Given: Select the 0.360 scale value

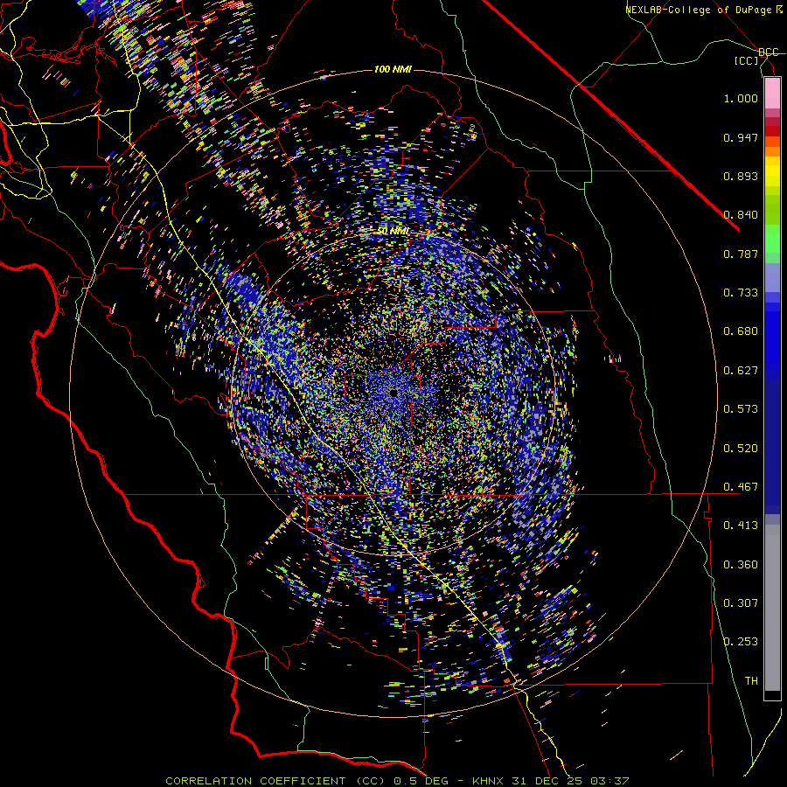Looking at the screenshot, I should tap(741, 565).
